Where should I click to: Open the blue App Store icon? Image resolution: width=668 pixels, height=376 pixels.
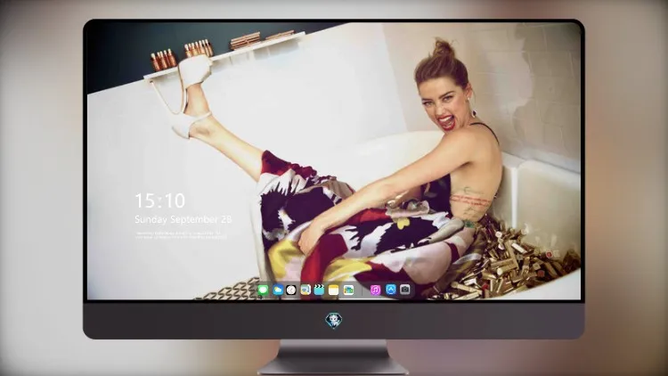pyautogui.click(x=391, y=290)
